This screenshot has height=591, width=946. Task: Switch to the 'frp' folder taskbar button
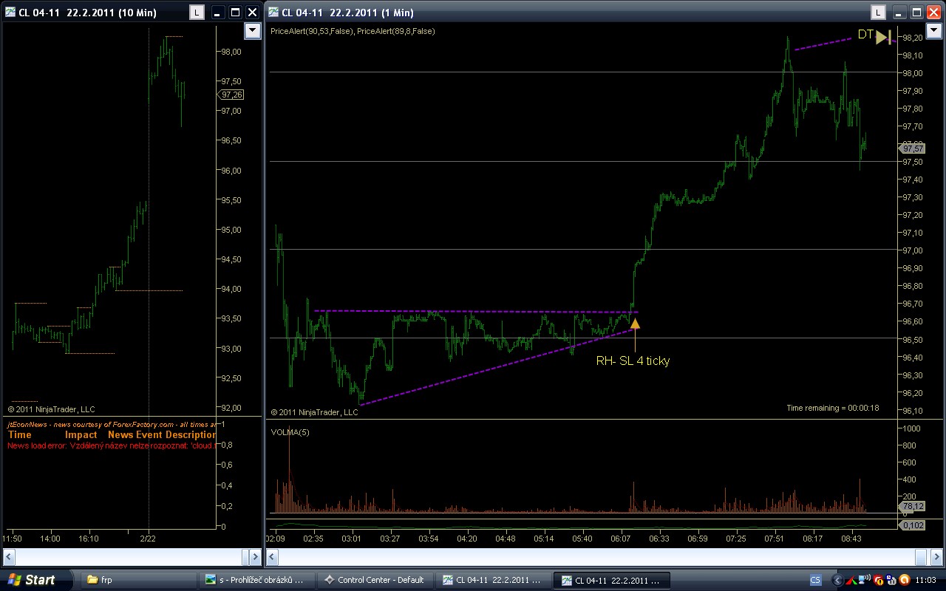pos(137,580)
